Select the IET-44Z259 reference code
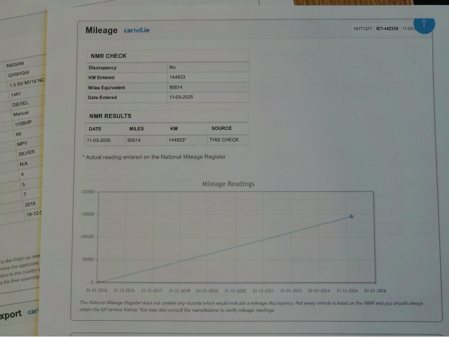This screenshot has height=337, width=449. point(387,29)
